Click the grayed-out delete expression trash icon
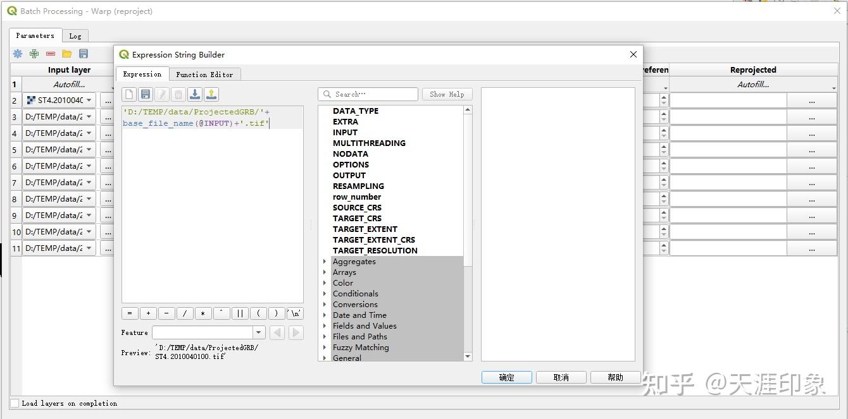Image resolution: width=848 pixels, height=419 pixels. (178, 95)
